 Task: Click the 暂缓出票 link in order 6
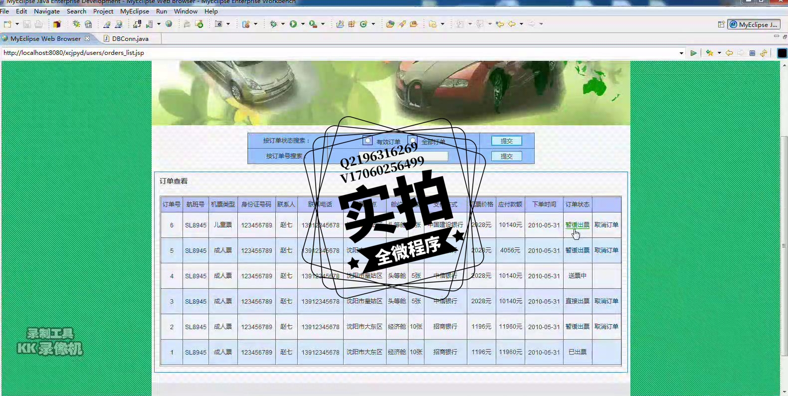(577, 225)
